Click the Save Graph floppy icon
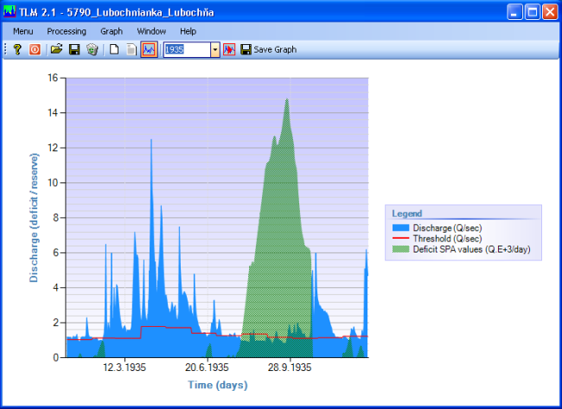Viewport: 562px width, 409px height. coord(246,49)
